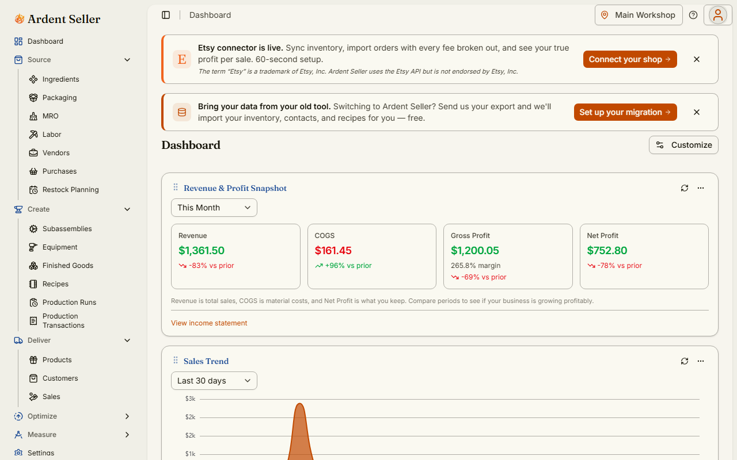Click the Finished Goods icon
Viewport: 737px width, 460px height.
33,266
